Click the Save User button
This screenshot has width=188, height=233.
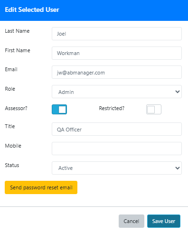coord(164,221)
